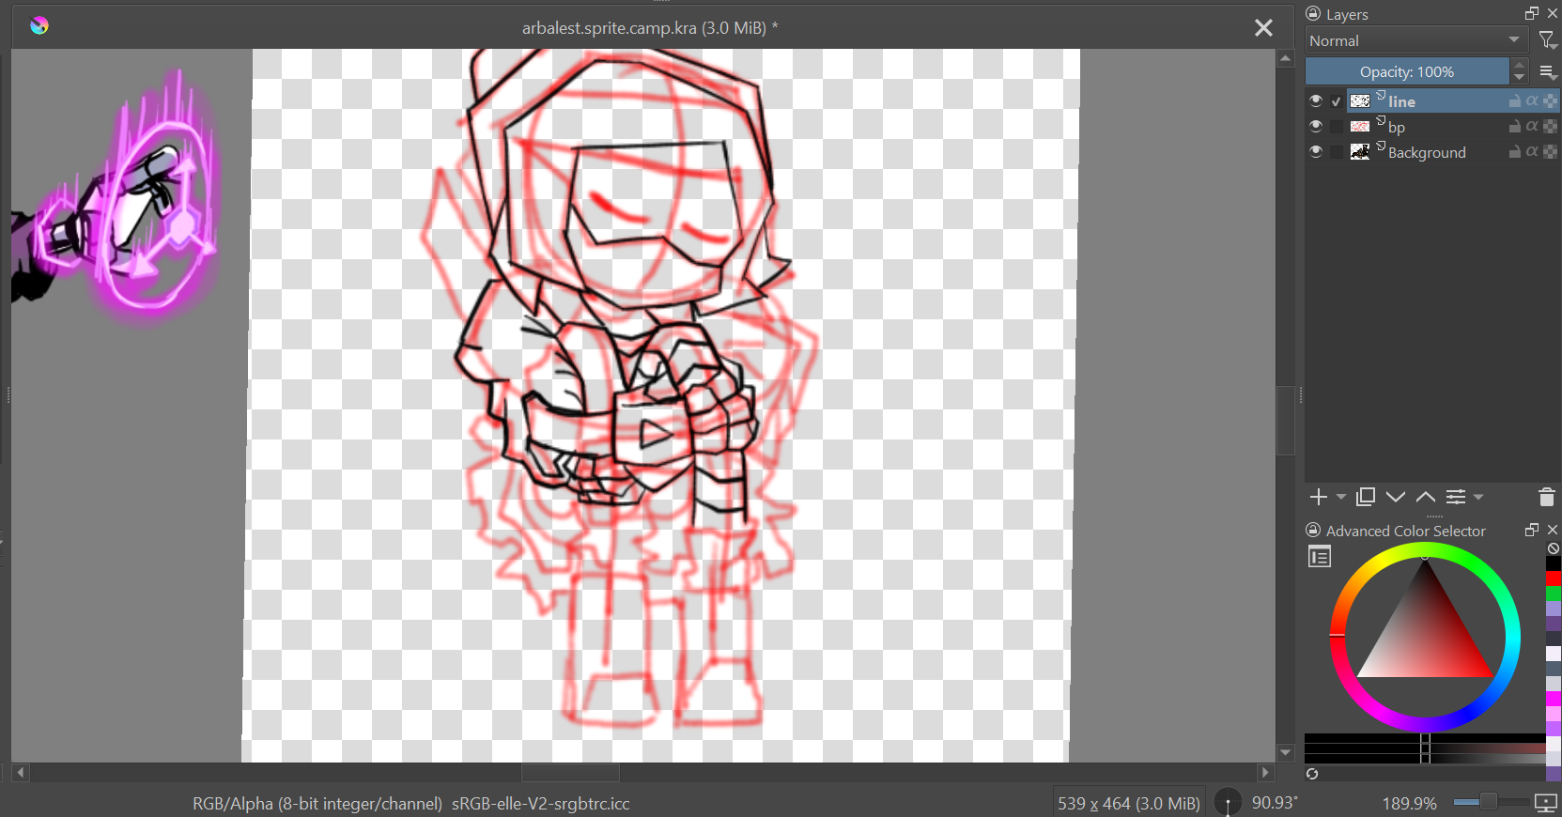Toggle inherit alpha on the bp layer

tap(1532, 126)
